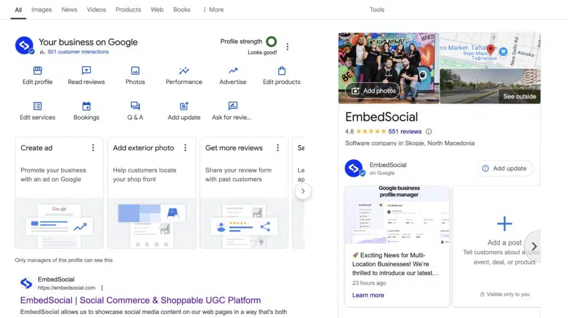Open the Create ad suggestion card

[x=59, y=193]
